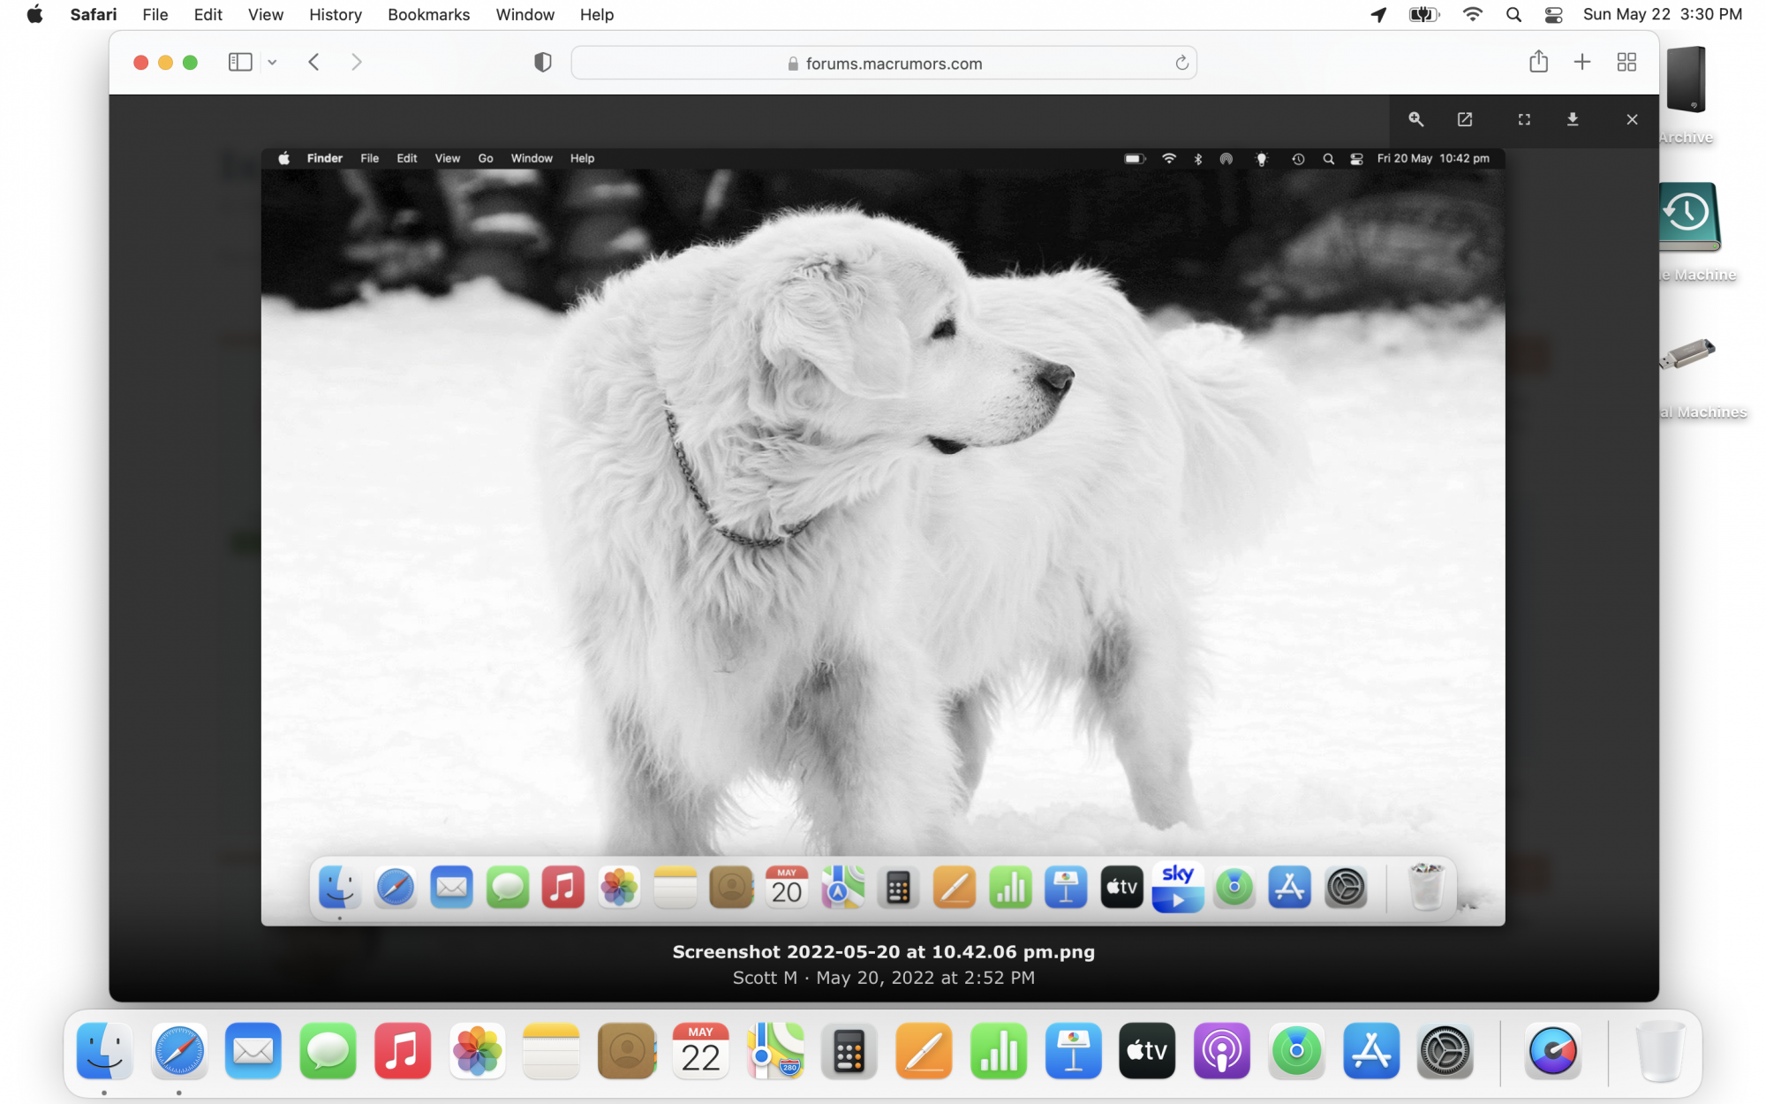1766x1104 pixels.
Task: Open the Bookmarks menu
Action: pyautogui.click(x=428, y=14)
